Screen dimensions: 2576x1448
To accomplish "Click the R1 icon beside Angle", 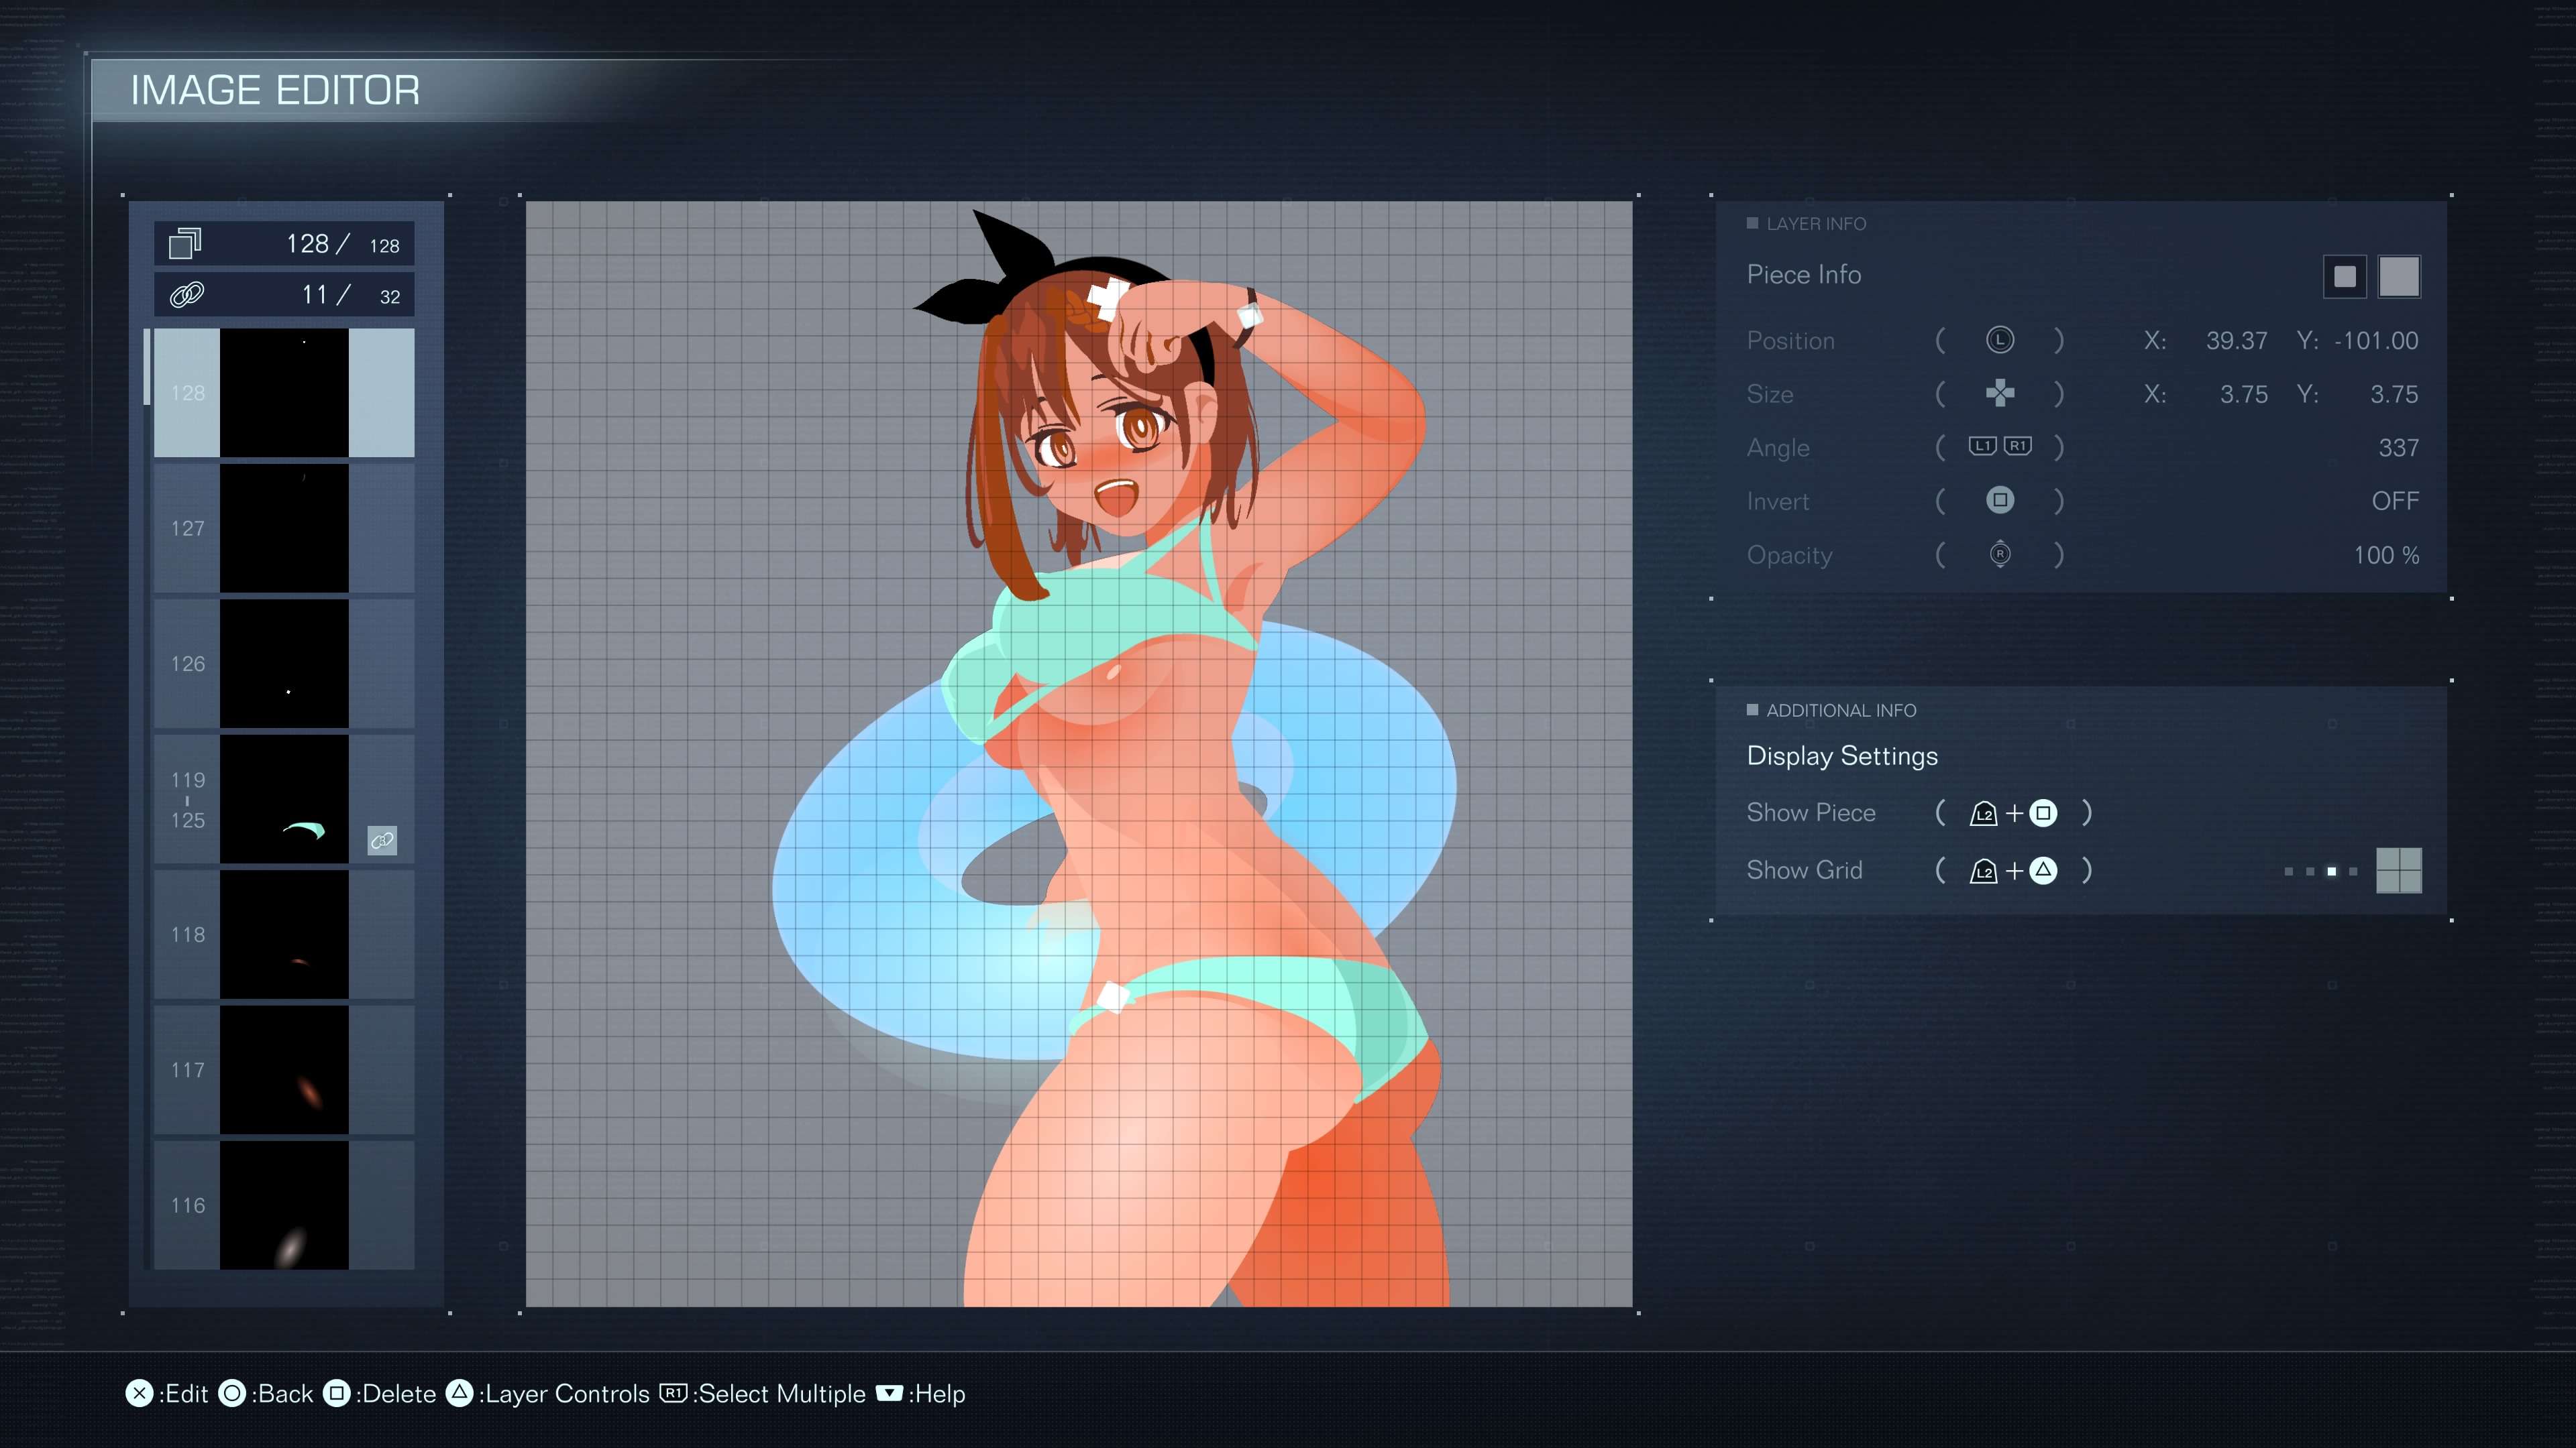I will pyautogui.click(x=2018, y=446).
